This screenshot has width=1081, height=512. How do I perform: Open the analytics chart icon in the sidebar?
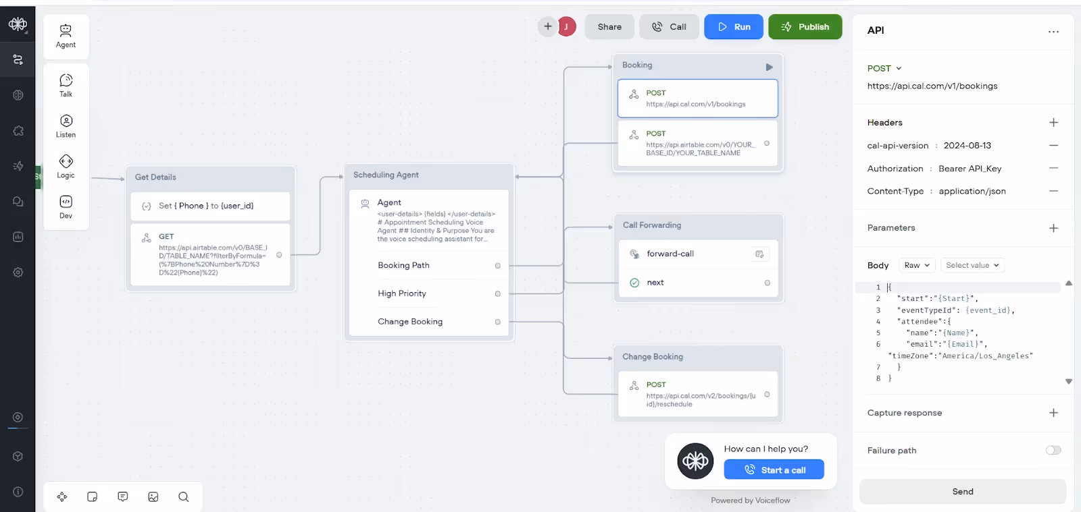point(18,237)
